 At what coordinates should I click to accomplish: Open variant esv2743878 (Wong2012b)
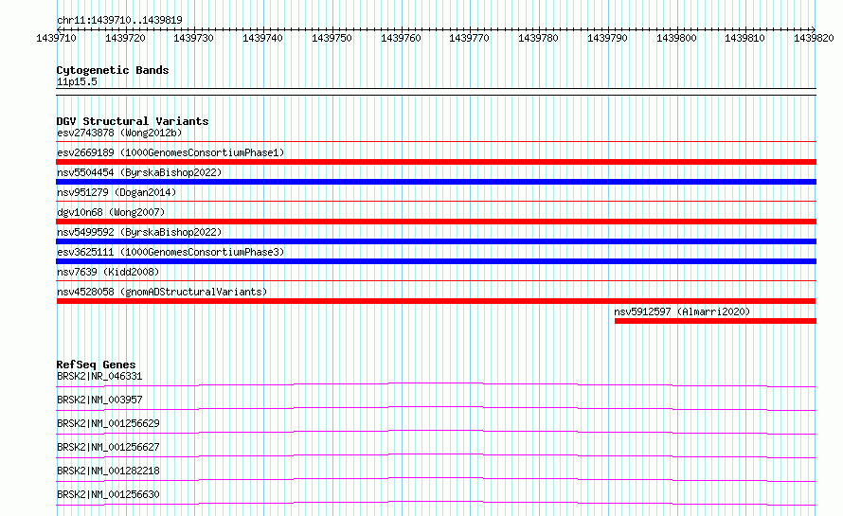pyautogui.click(x=119, y=133)
